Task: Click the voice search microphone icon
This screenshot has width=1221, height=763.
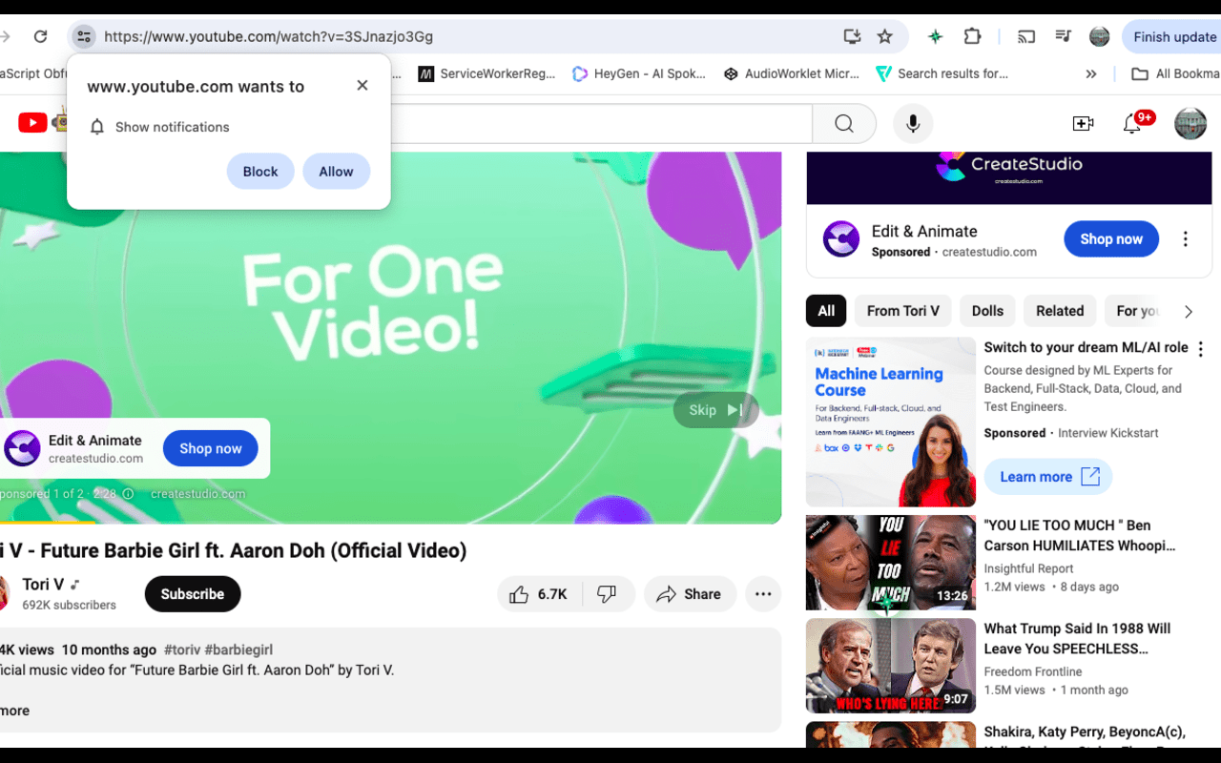Action: [913, 124]
